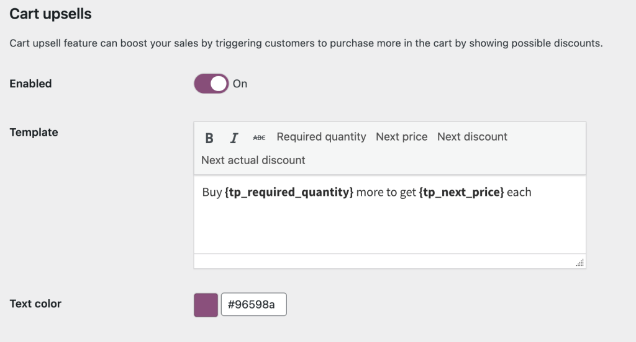636x342 pixels.
Task: Click the {tp_required_quantity} placeholder in the template
Action: pos(289,193)
